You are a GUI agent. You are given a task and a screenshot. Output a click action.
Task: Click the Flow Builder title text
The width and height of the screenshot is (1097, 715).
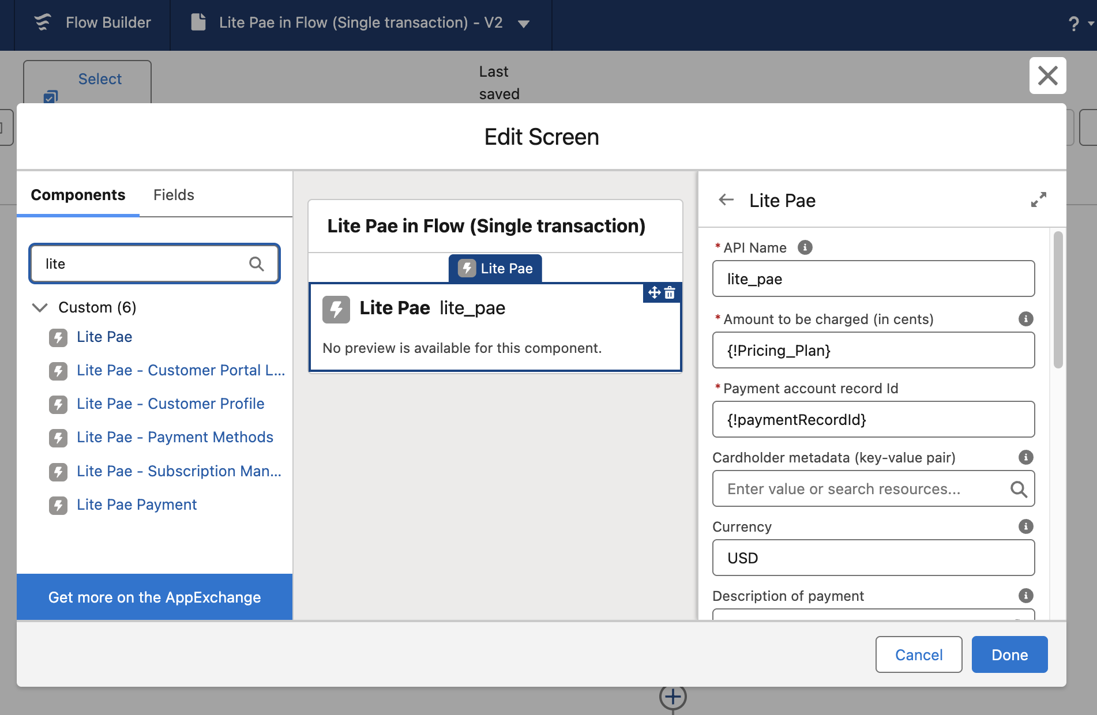[108, 22]
